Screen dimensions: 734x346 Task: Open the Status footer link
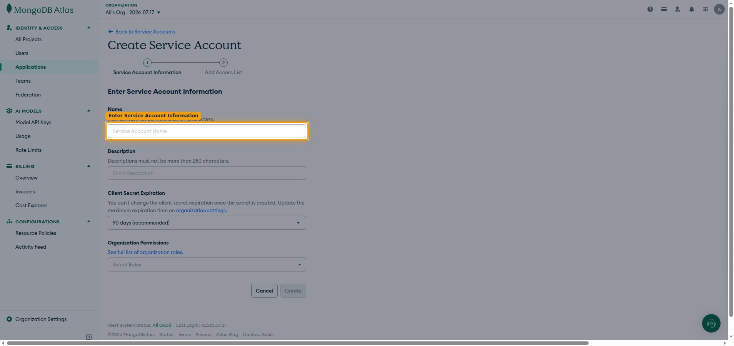tap(167, 334)
